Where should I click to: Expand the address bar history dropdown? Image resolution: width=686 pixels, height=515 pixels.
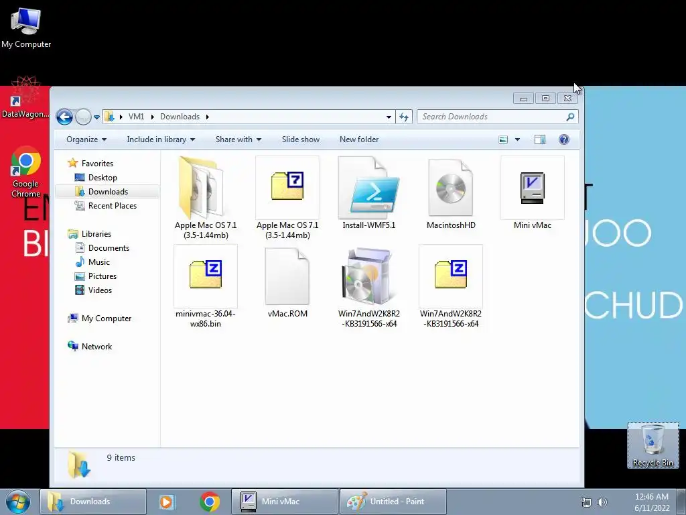389,117
